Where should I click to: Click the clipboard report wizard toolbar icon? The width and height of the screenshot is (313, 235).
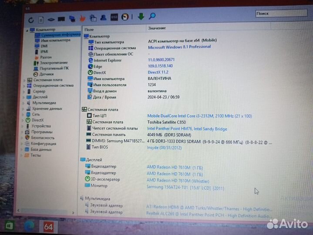93,18
